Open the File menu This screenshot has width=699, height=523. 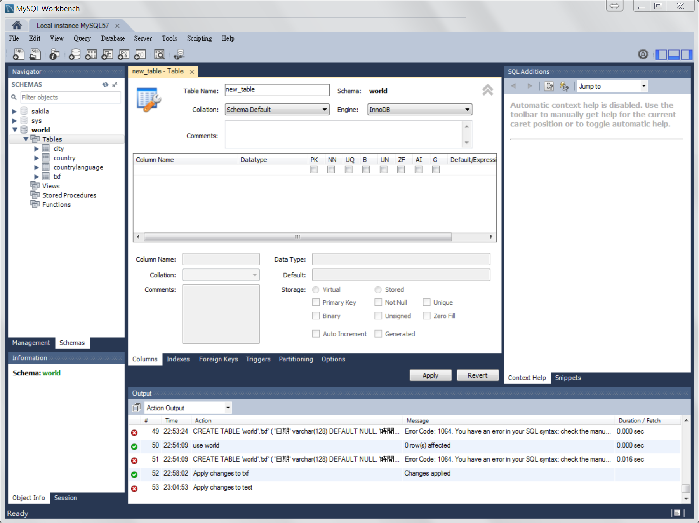14,38
